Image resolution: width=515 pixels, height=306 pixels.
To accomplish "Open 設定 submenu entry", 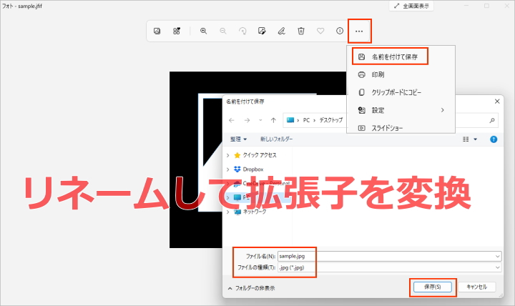I will tap(401, 110).
